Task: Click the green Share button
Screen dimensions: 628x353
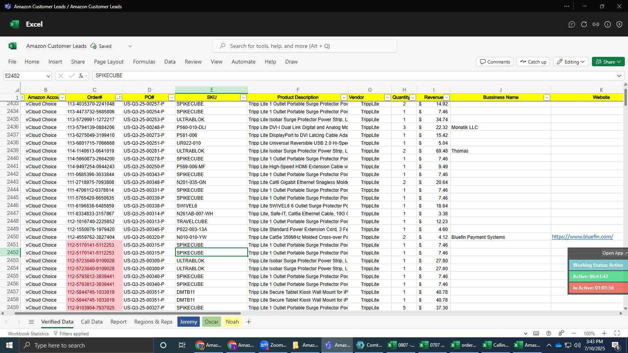Action: pyautogui.click(x=608, y=62)
